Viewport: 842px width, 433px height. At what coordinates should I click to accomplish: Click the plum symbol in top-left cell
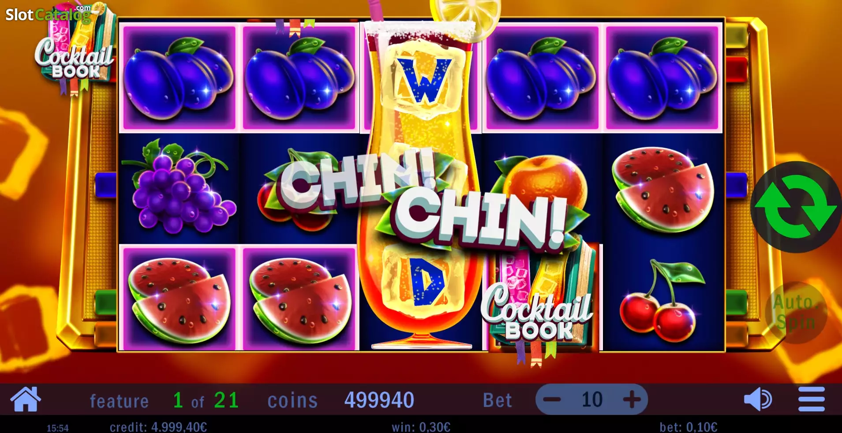(x=179, y=78)
